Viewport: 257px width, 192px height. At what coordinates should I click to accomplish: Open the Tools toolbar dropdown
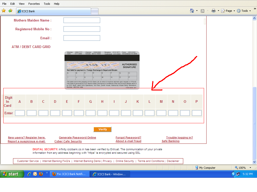click(244, 11)
